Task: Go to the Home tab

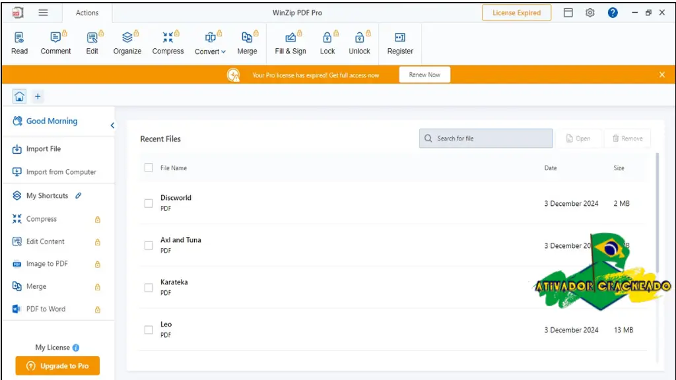Action: [x=19, y=96]
